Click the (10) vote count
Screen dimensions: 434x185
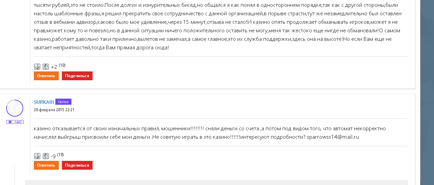(x=62, y=65)
